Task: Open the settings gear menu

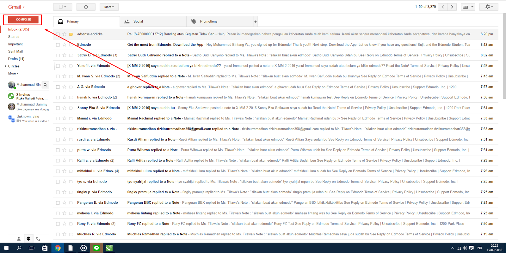Action: click(489, 7)
